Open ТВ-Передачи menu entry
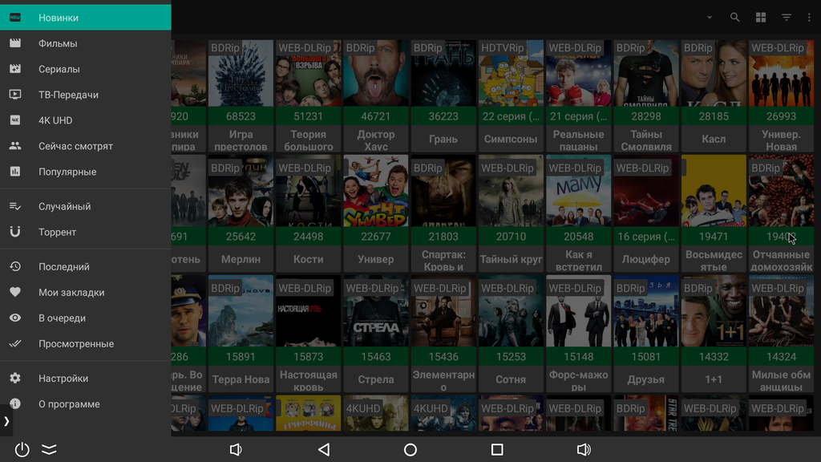The image size is (821, 462). [85, 95]
